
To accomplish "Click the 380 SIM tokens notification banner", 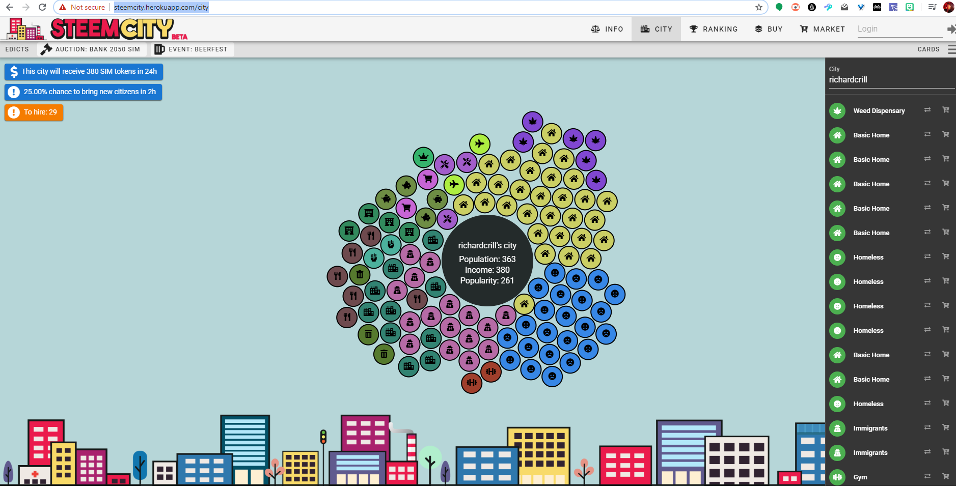I will click(84, 72).
